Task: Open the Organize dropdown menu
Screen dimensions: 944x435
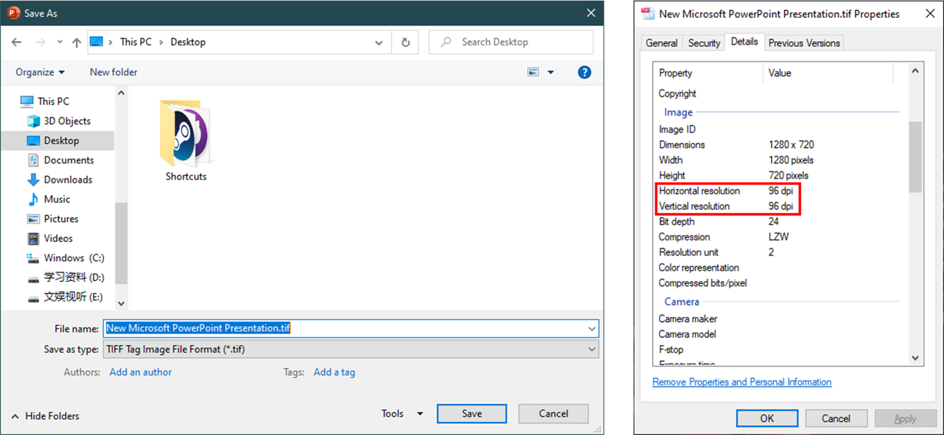Action: pos(40,72)
